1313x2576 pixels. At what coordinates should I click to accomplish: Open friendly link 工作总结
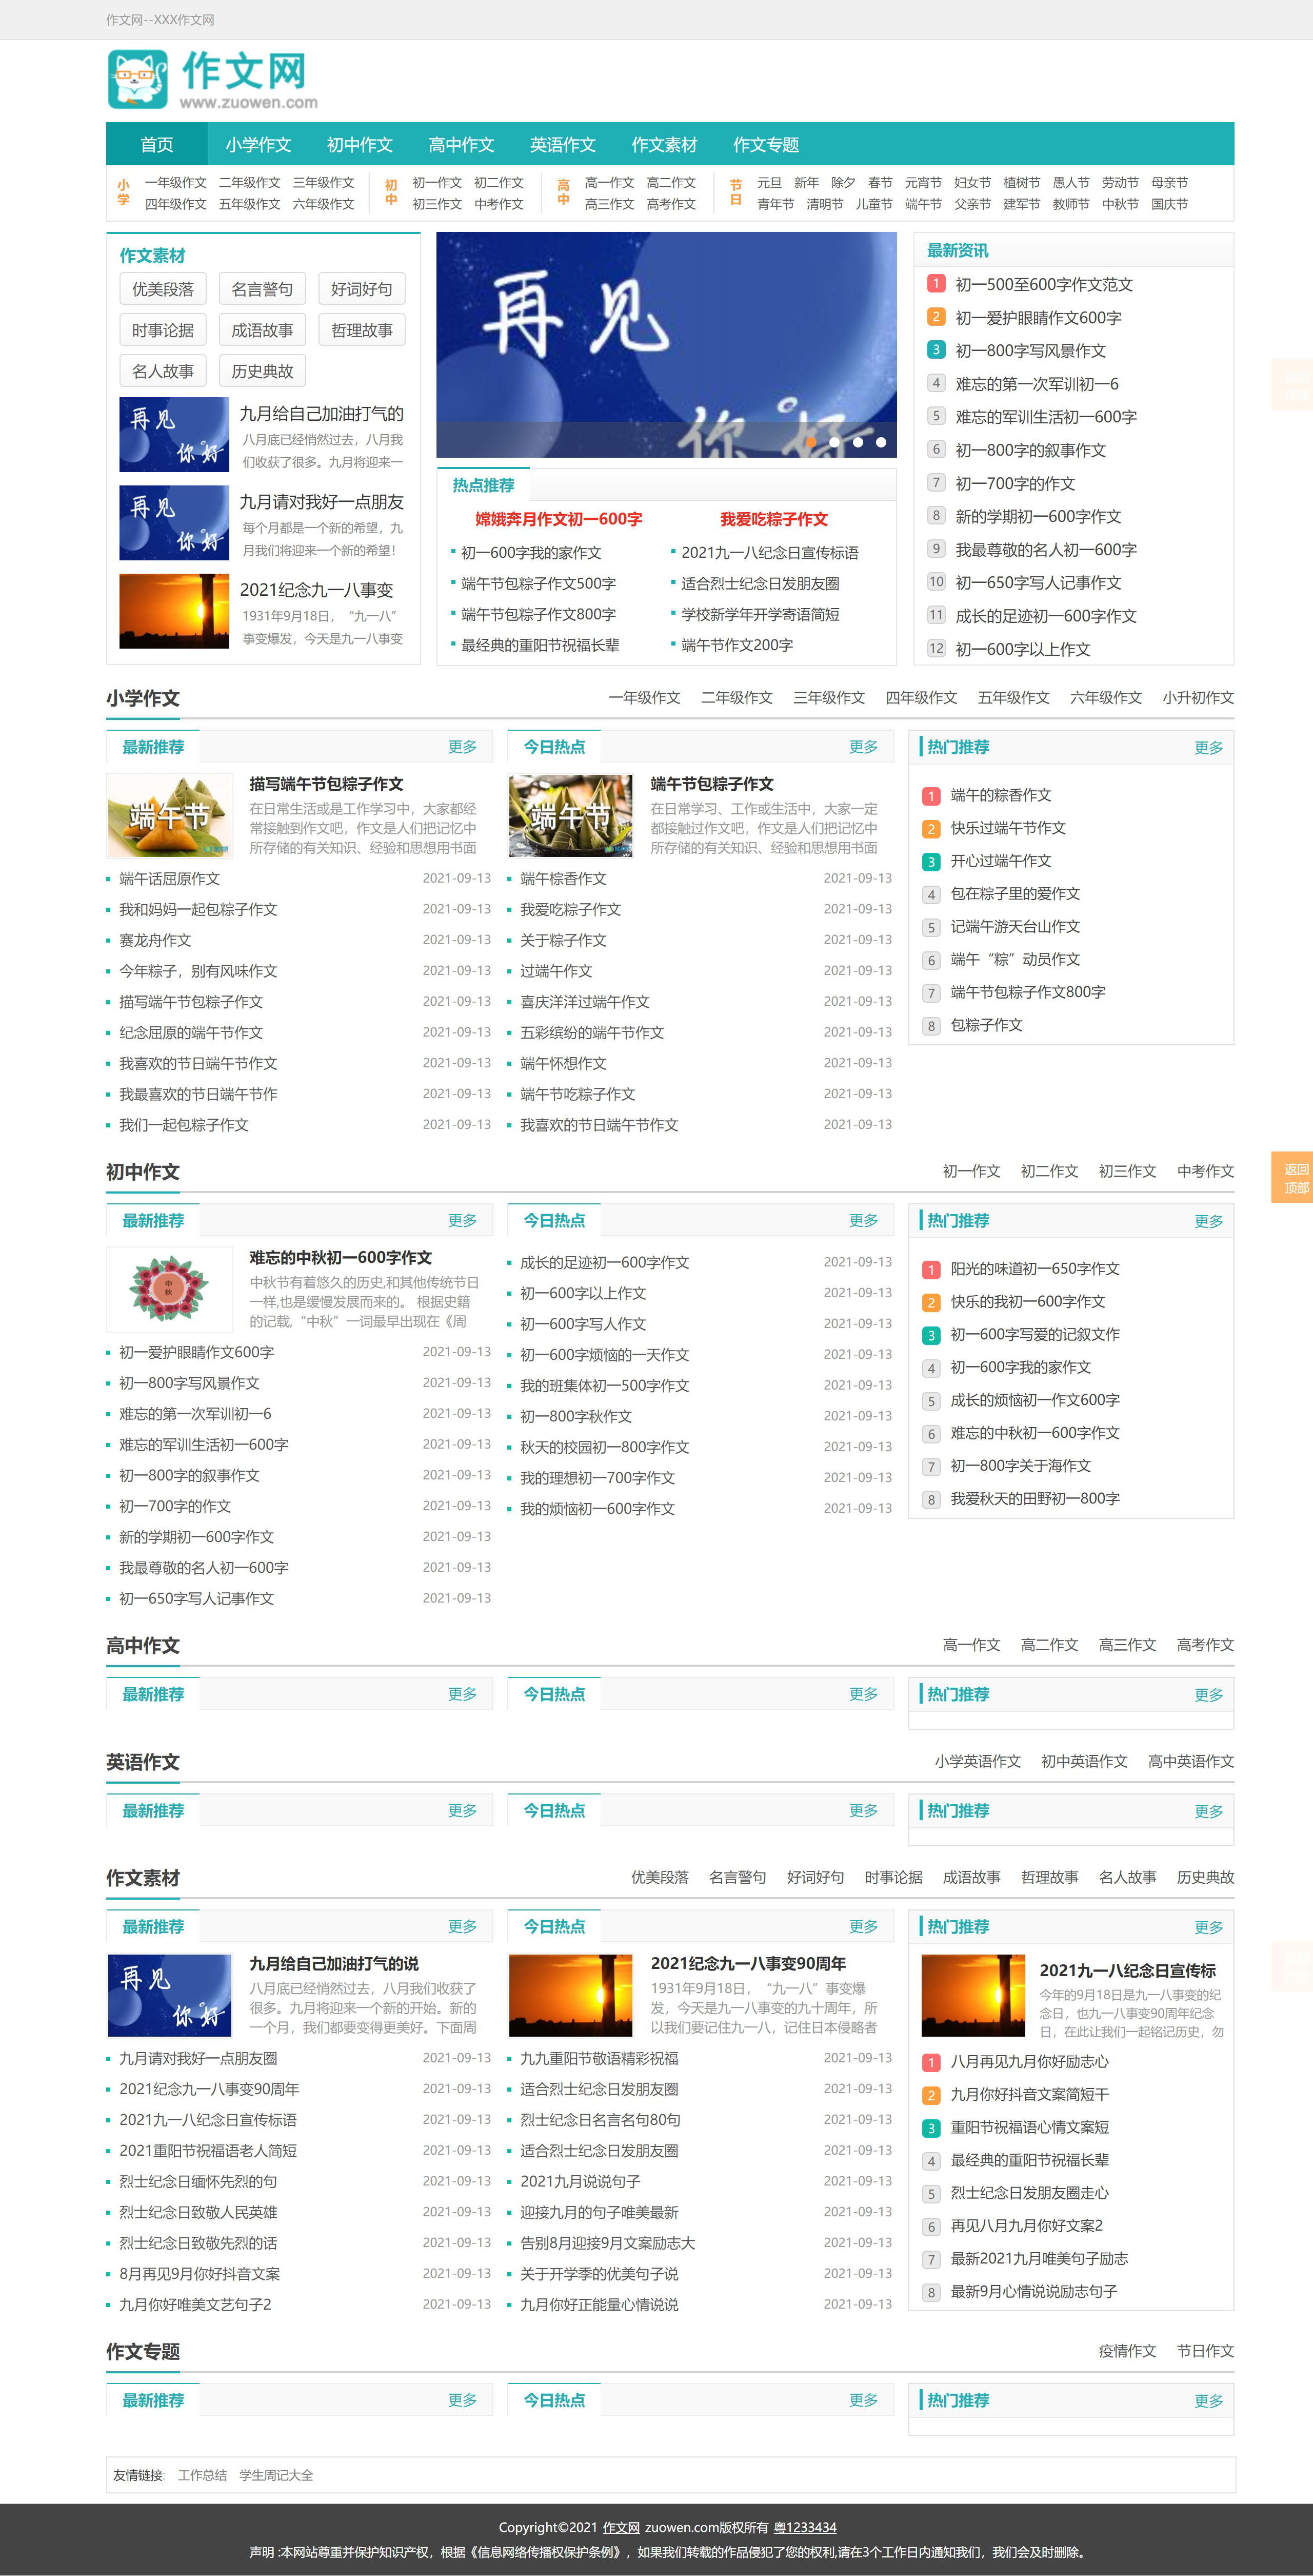point(202,2475)
